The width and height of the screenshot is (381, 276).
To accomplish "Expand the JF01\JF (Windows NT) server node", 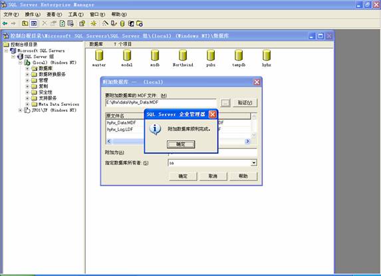I will [21, 110].
